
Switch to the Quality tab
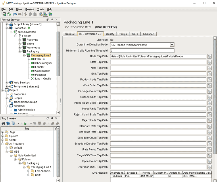[110, 34]
